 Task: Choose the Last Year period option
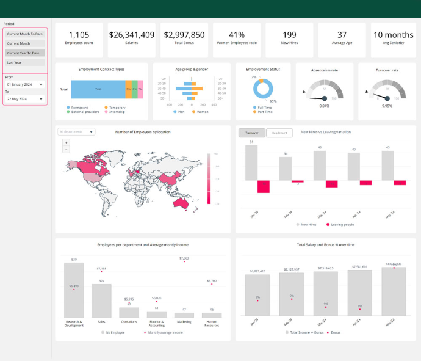25,62
